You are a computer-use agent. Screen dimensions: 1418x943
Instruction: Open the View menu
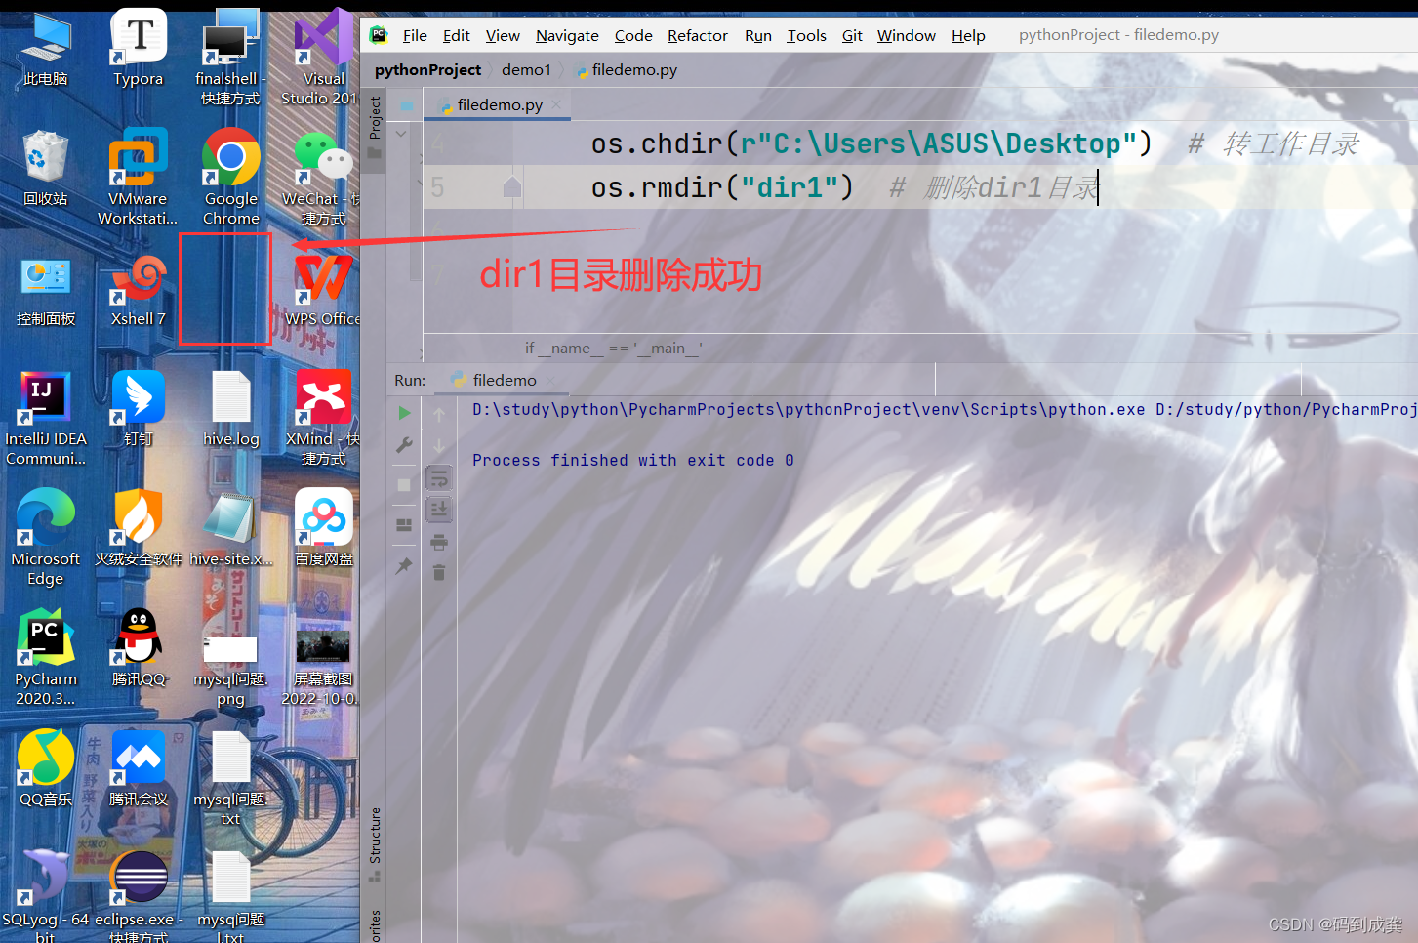503,35
